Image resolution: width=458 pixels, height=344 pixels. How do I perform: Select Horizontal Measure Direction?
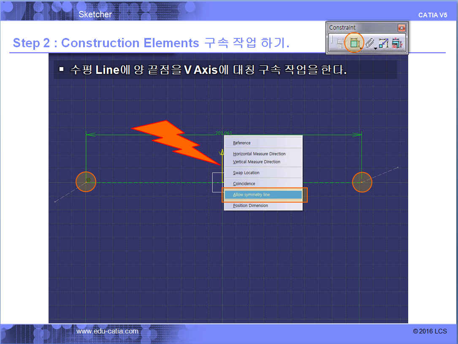(259, 154)
